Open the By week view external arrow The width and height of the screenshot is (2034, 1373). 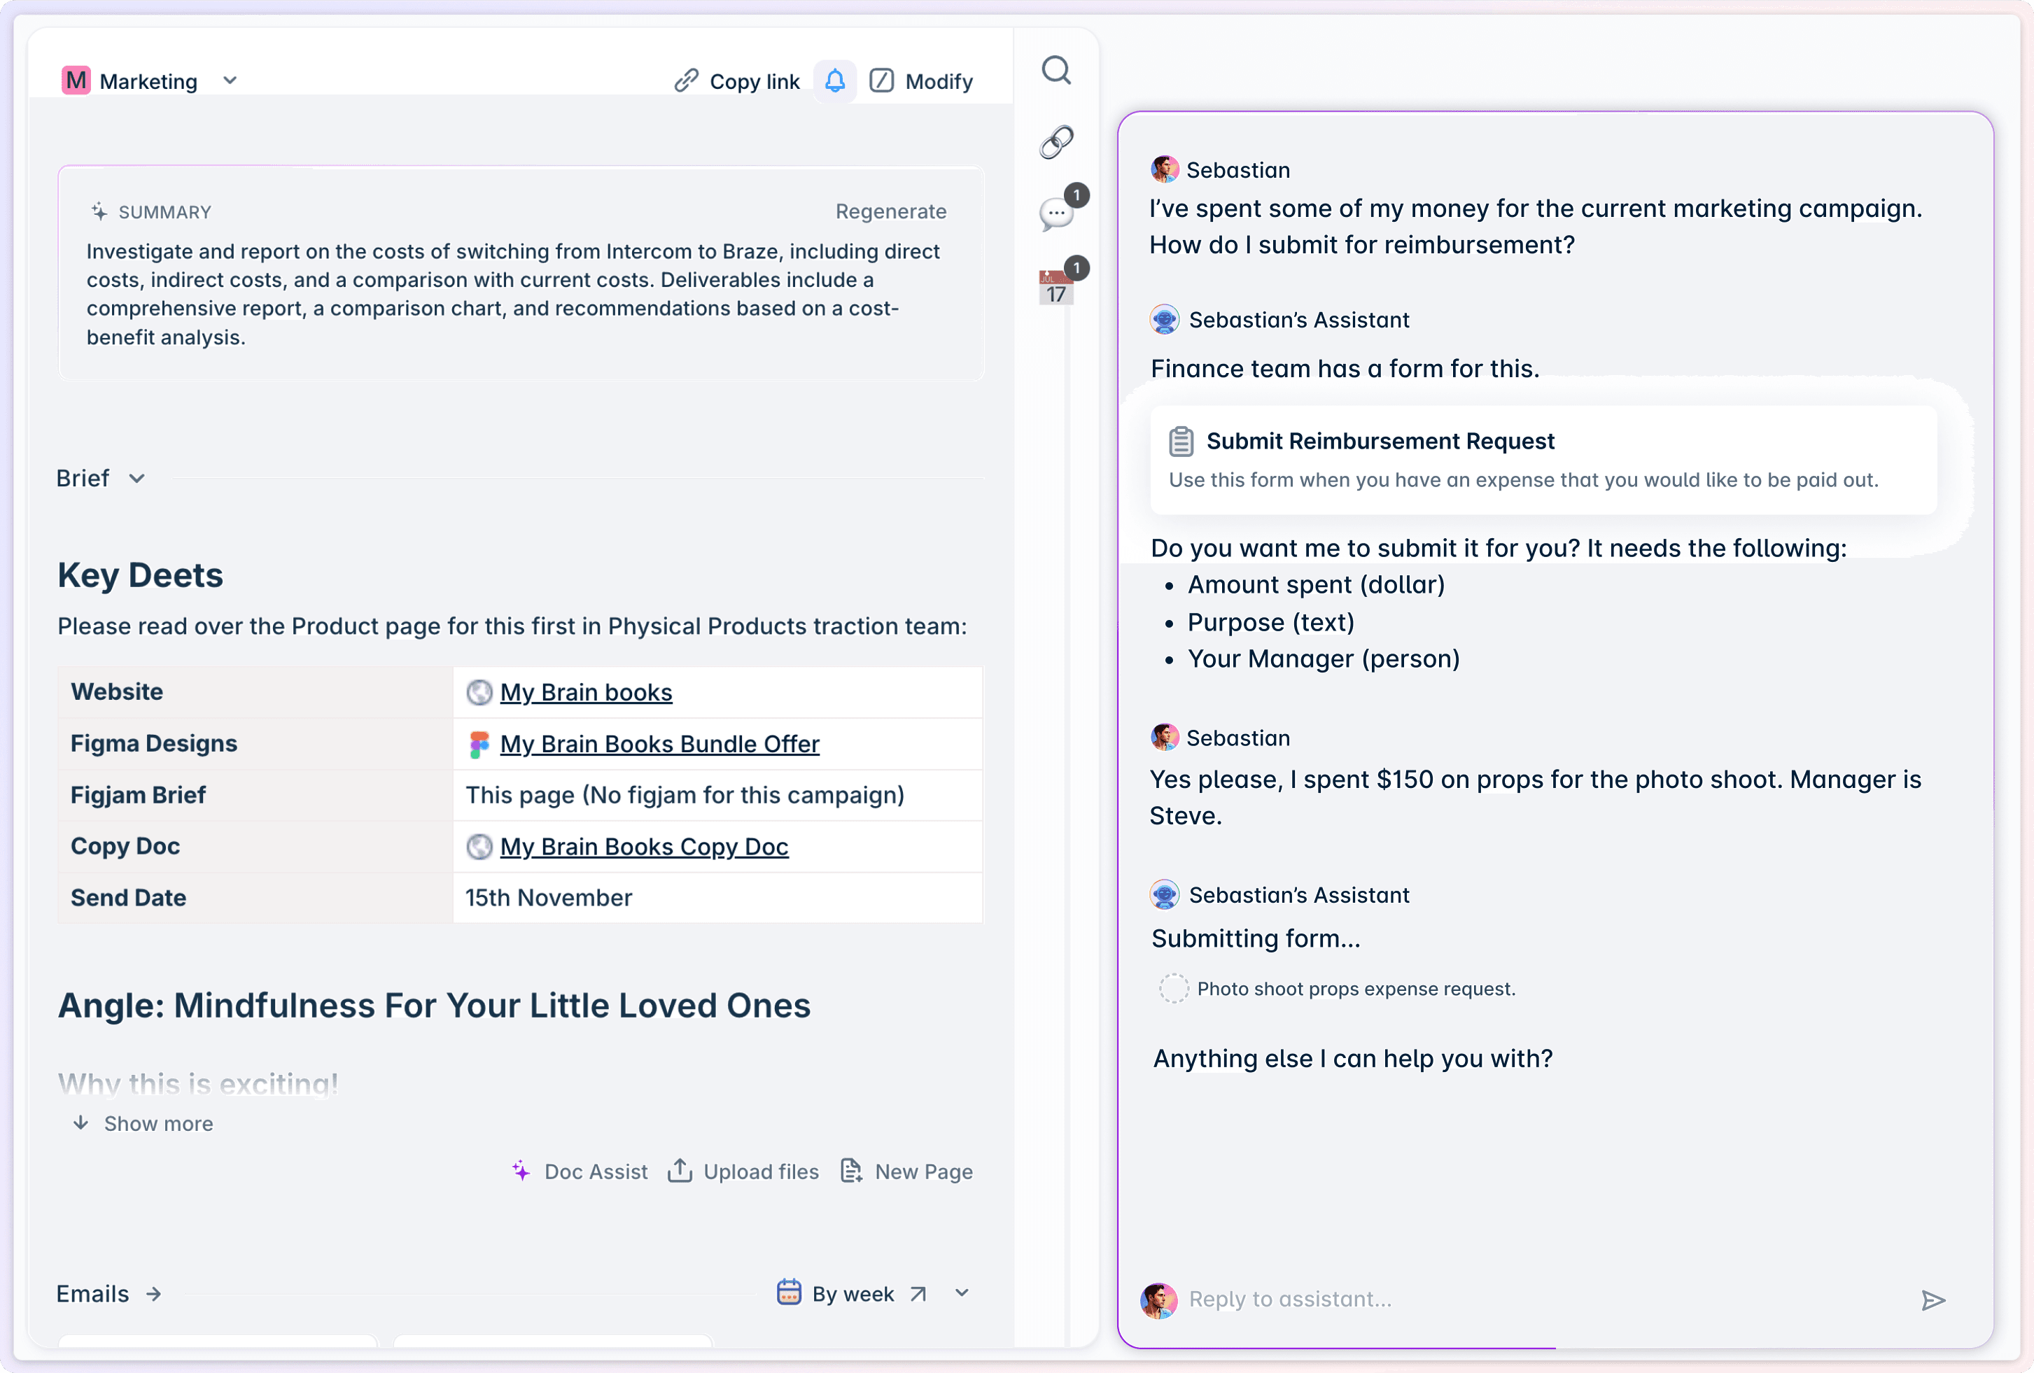918,1294
